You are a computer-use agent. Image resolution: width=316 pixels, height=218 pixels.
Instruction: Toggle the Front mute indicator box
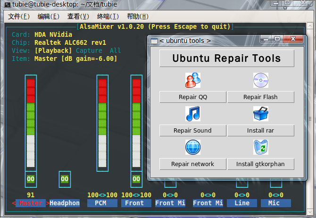click(x=136, y=179)
